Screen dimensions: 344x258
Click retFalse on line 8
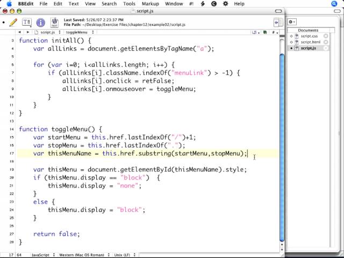click(156, 81)
